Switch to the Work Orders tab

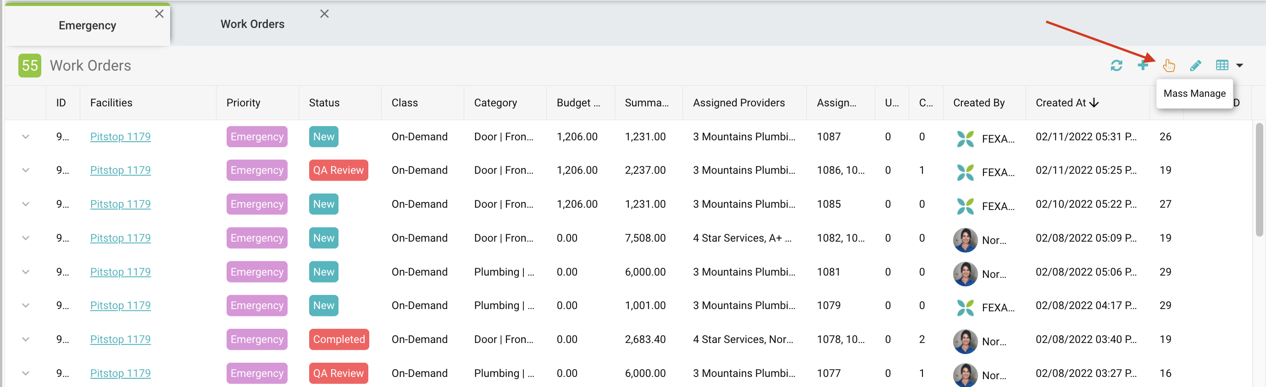click(252, 24)
